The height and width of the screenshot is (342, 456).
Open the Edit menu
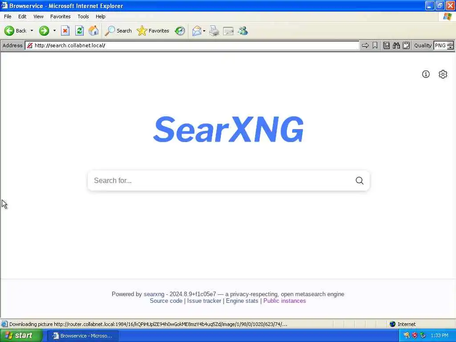(x=22, y=16)
